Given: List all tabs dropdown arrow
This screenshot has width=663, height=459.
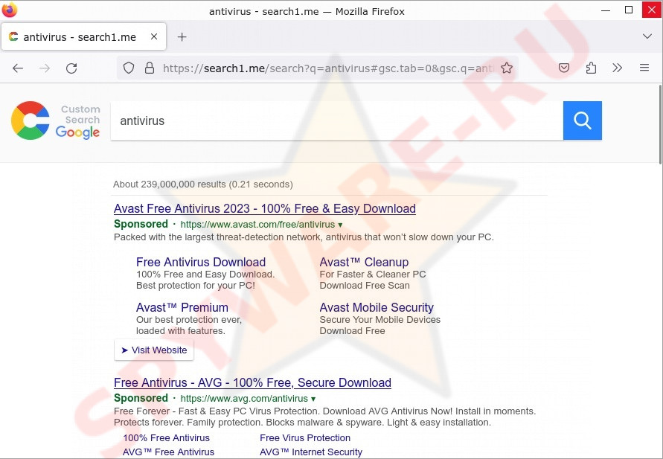Looking at the screenshot, I should pyautogui.click(x=647, y=36).
